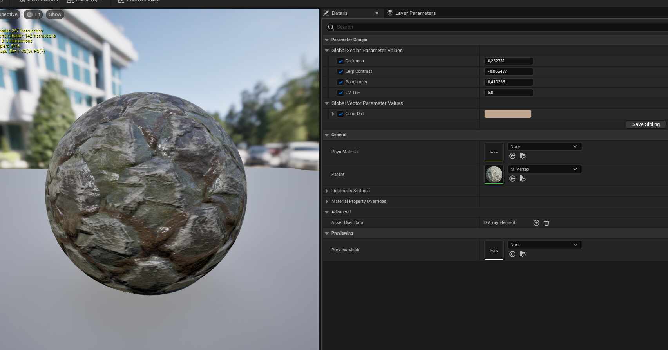Disable the UV Tile parameter override
The height and width of the screenshot is (350, 668).
[x=340, y=93]
